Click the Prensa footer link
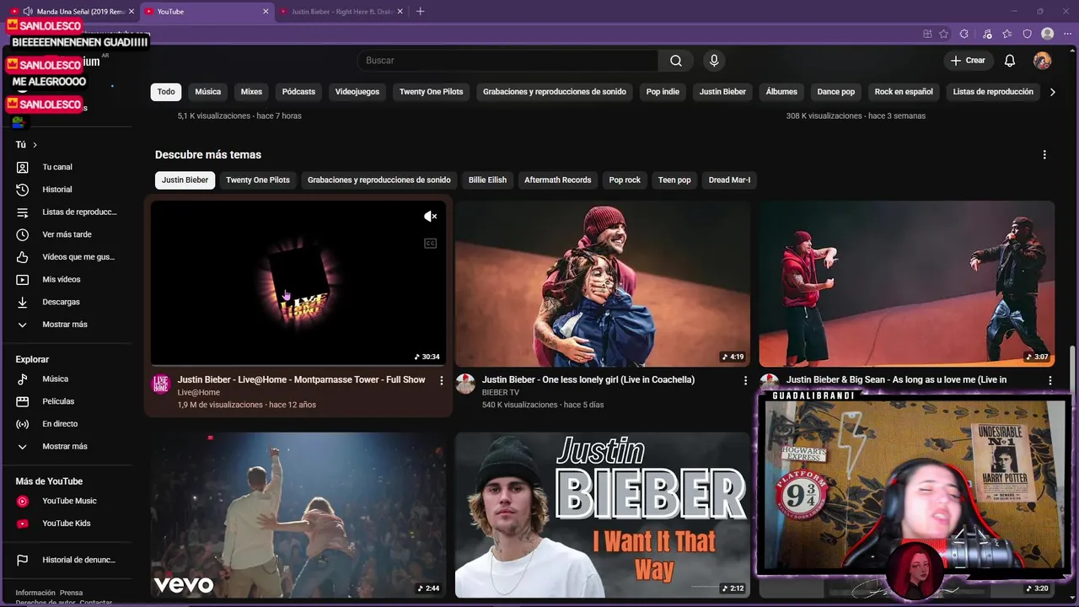Image resolution: width=1079 pixels, height=607 pixels. (72, 593)
